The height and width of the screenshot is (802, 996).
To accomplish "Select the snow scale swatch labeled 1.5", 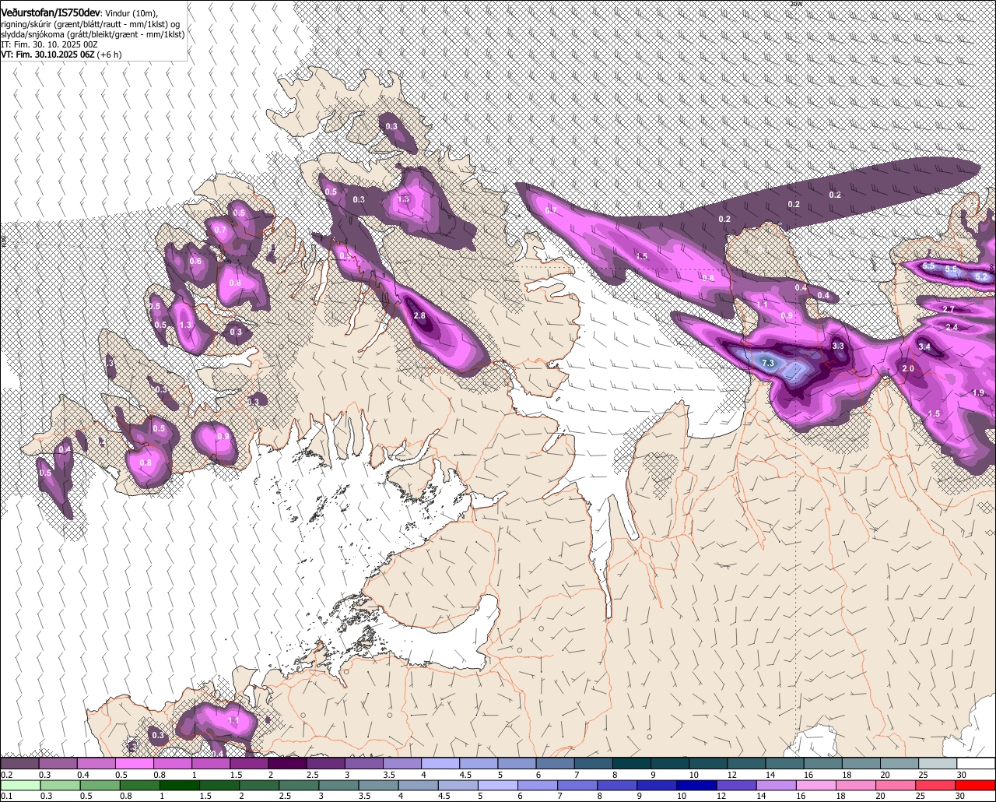I will (x=249, y=764).
